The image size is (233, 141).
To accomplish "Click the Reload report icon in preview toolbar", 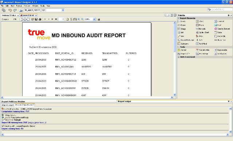I will [x=32, y=19].
